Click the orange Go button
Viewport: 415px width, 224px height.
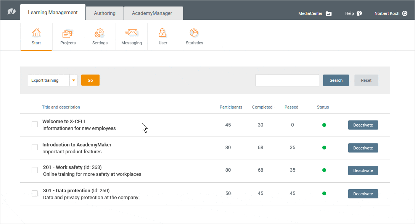[x=90, y=80]
